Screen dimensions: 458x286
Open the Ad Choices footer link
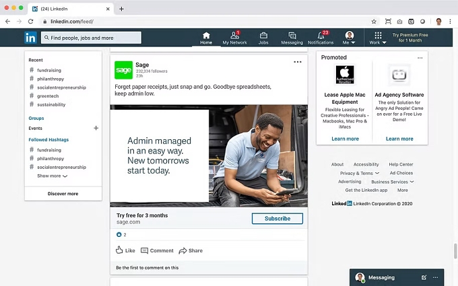click(401, 173)
